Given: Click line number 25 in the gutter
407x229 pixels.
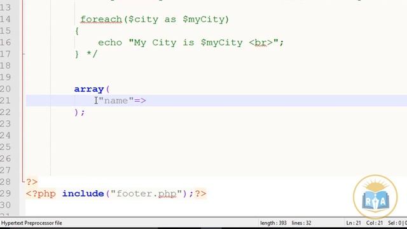Looking at the screenshot, I should tap(5, 147).
